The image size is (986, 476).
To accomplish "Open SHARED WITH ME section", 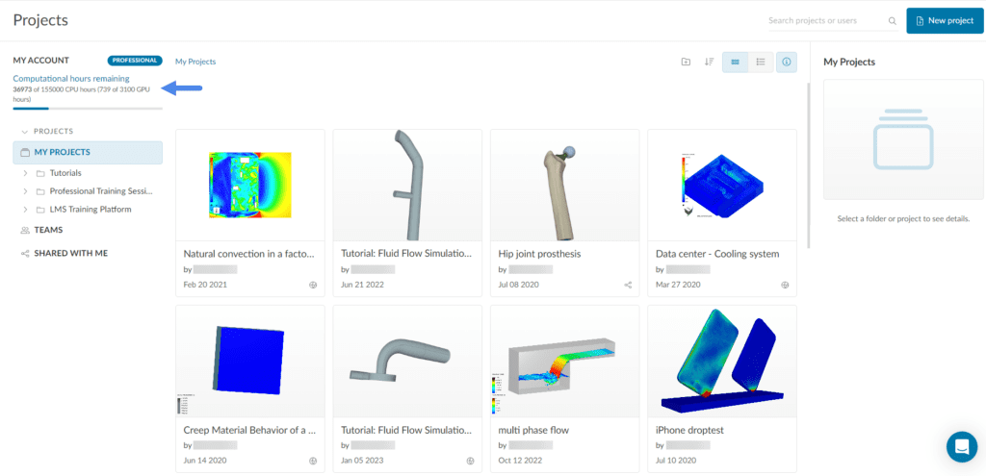I will (x=70, y=253).
